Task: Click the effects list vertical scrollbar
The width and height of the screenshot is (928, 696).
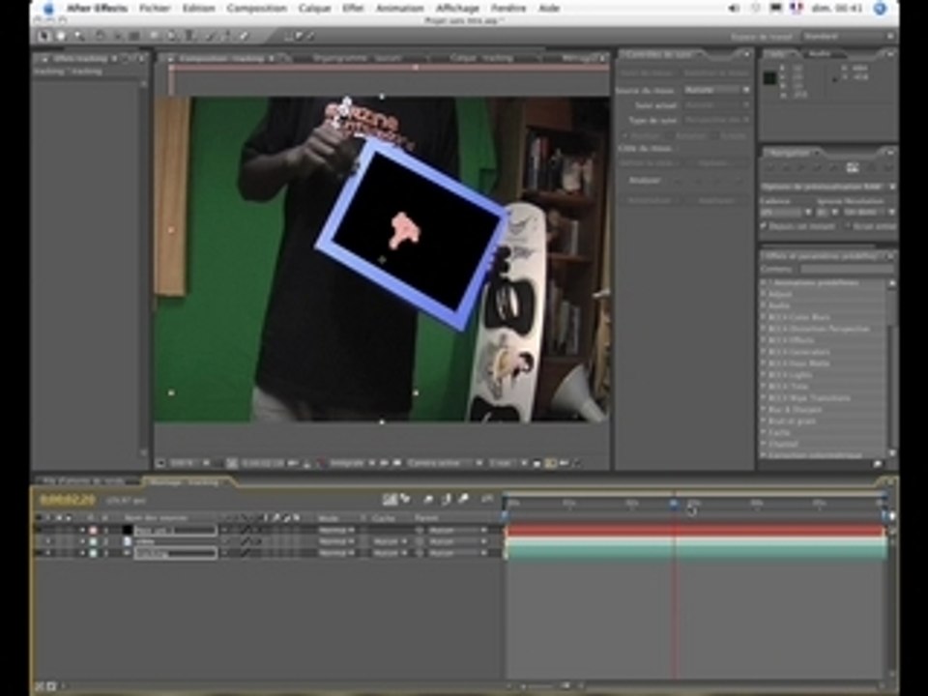Action: tap(892, 367)
